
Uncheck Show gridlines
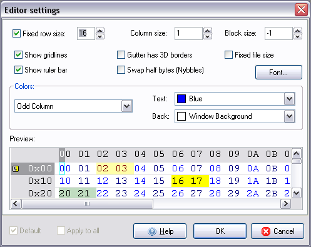[18, 55]
